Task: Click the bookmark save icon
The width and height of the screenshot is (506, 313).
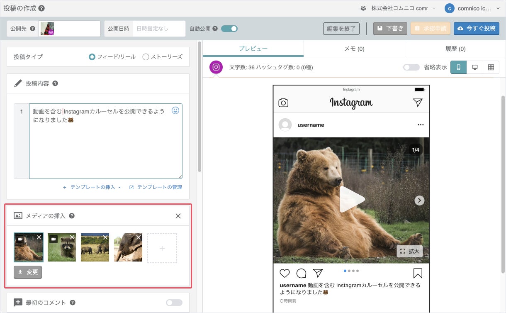Action: (418, 273)
